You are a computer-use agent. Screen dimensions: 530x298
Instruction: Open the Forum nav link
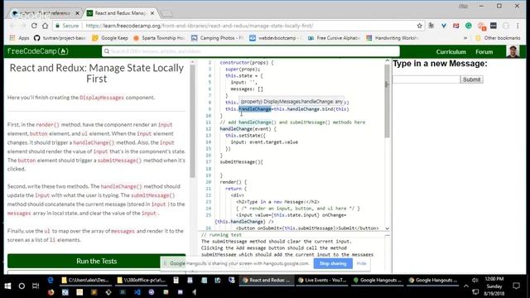coord(484,51)
